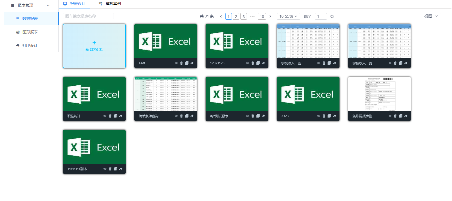Preview the dyh测试报表 report with eye icon
The width and height of the screenshot is (452, 201).
tap(247, 116)
